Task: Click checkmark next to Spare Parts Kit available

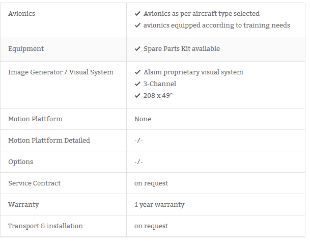Action: (137, 49)
